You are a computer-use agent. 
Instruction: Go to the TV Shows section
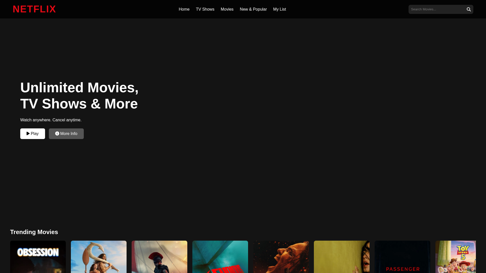coord(205,9)
